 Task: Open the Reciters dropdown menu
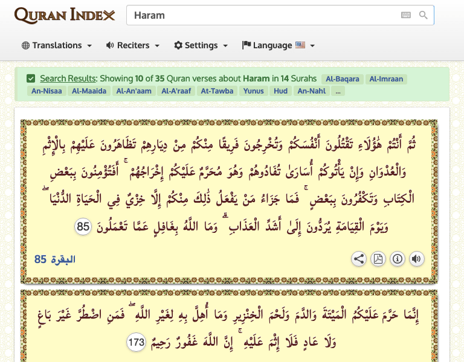pos(133,45)
